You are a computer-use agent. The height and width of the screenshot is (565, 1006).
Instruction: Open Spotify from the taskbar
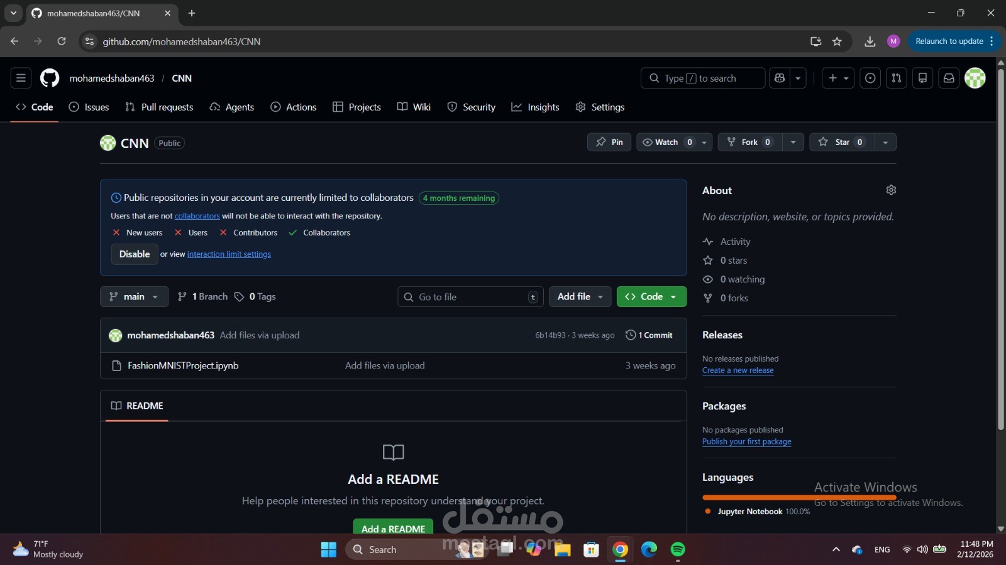[678, 549]
